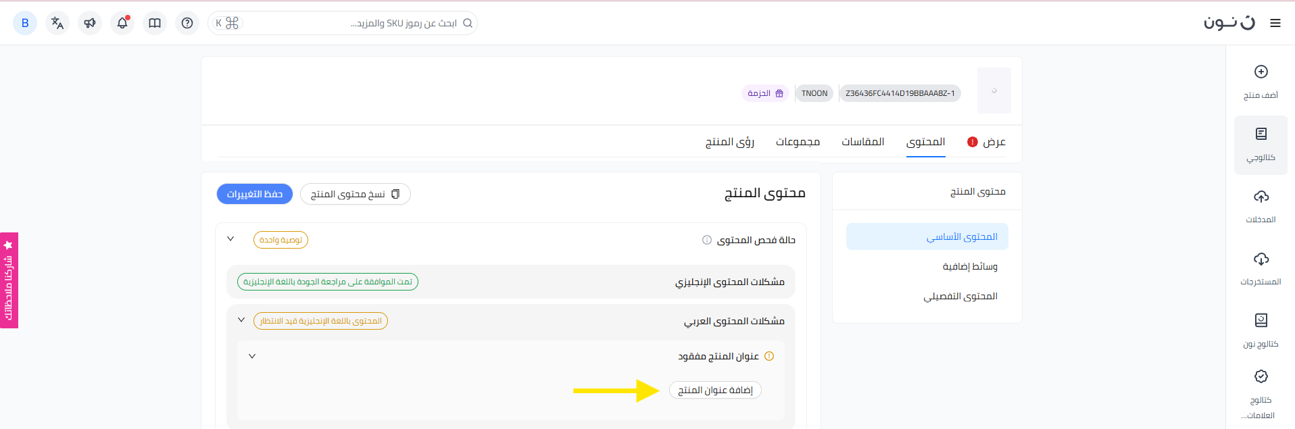Open the Exports download cloud icon

point(1261,259)
